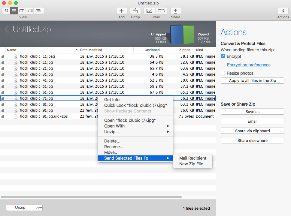Click lock icon for flock_clubic (9).jpg.uid-zps
The image size is (291, 216).
point(3,116)
